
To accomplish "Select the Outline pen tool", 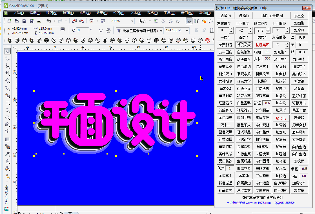I will pyautogui.click(x=7, y=161).
